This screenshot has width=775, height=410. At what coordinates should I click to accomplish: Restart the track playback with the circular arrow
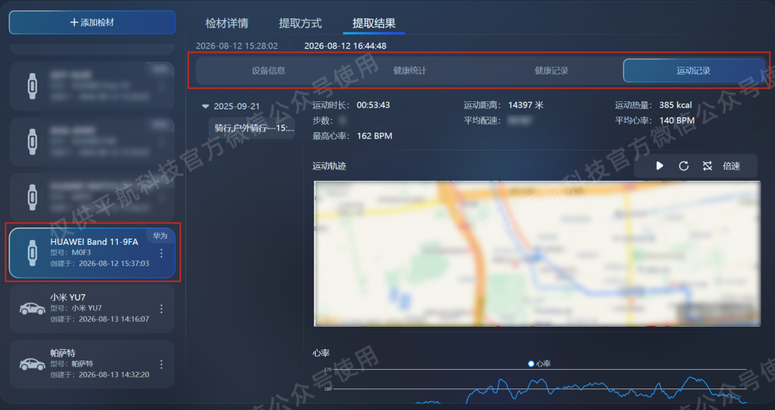point(684,166)
